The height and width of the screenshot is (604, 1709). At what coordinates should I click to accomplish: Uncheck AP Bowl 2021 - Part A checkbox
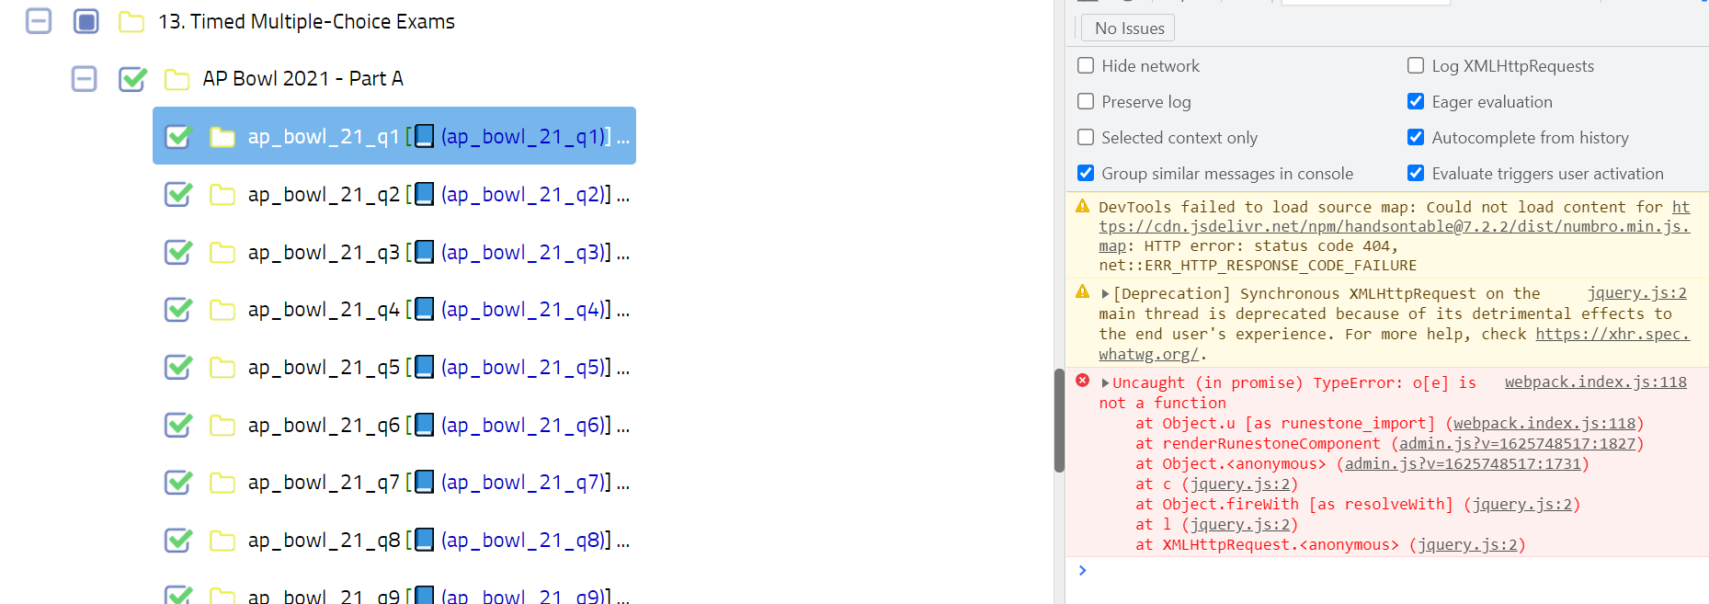[132, 79]
